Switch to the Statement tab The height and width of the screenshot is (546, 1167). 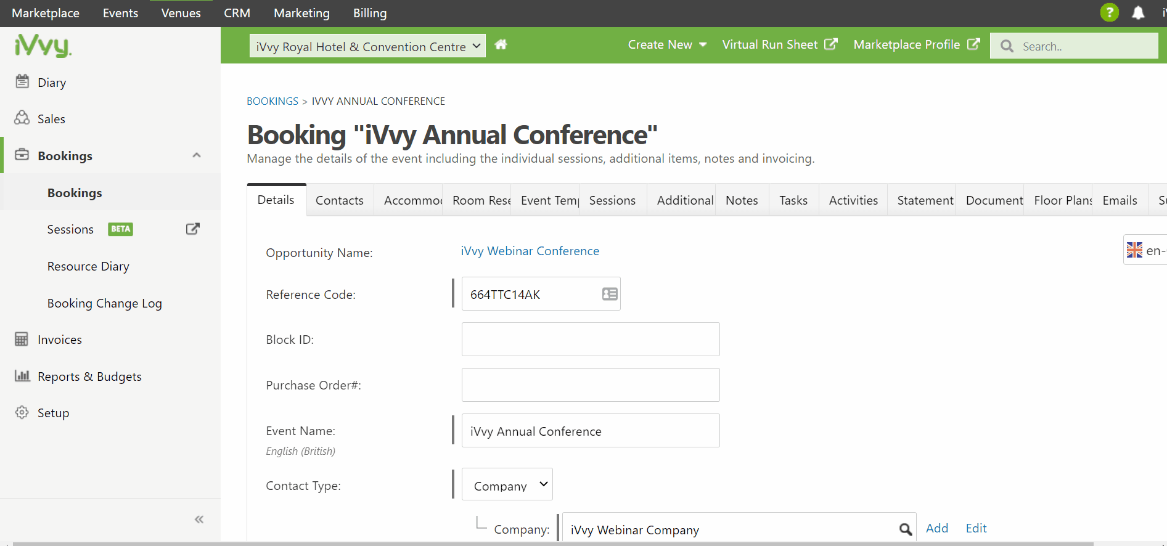pyautogui.click(x=922, y=200)
